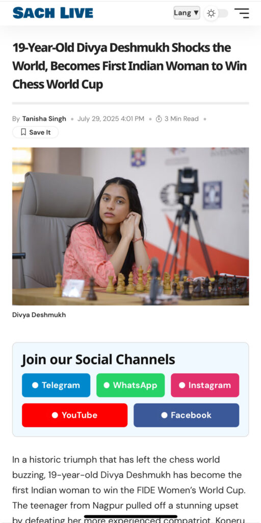Tap the white dot icon on Telegram
The image size is (261, 523).
point(35,385)
